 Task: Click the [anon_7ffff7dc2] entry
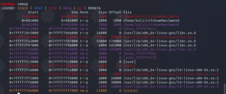(140, 29)
